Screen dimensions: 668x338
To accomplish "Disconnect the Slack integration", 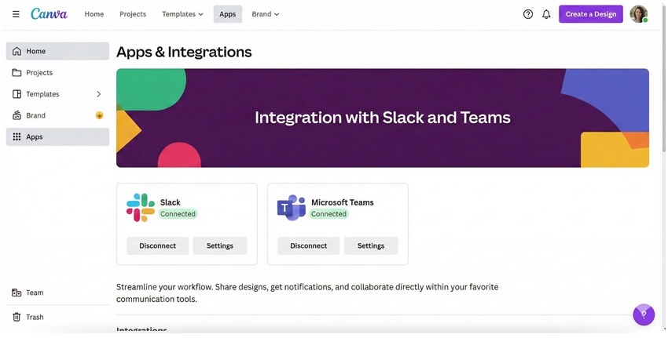I will (x=158, y=245).
